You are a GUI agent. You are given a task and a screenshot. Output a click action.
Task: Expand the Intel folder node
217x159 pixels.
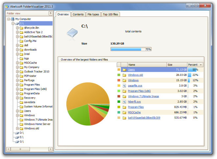coord(17,54)
